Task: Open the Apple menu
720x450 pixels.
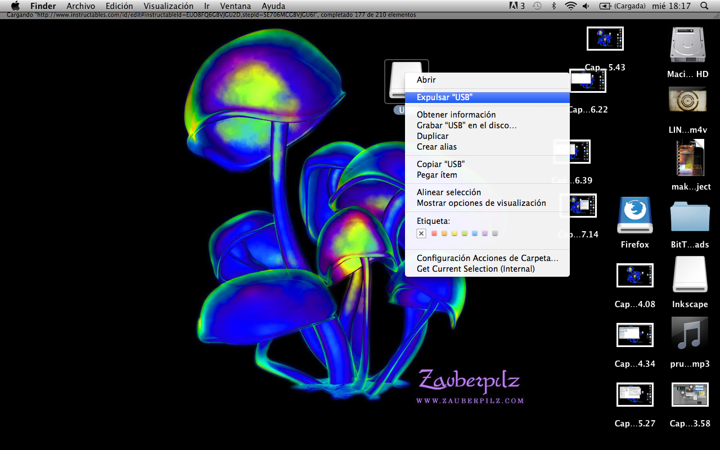Action: (16, 6)
